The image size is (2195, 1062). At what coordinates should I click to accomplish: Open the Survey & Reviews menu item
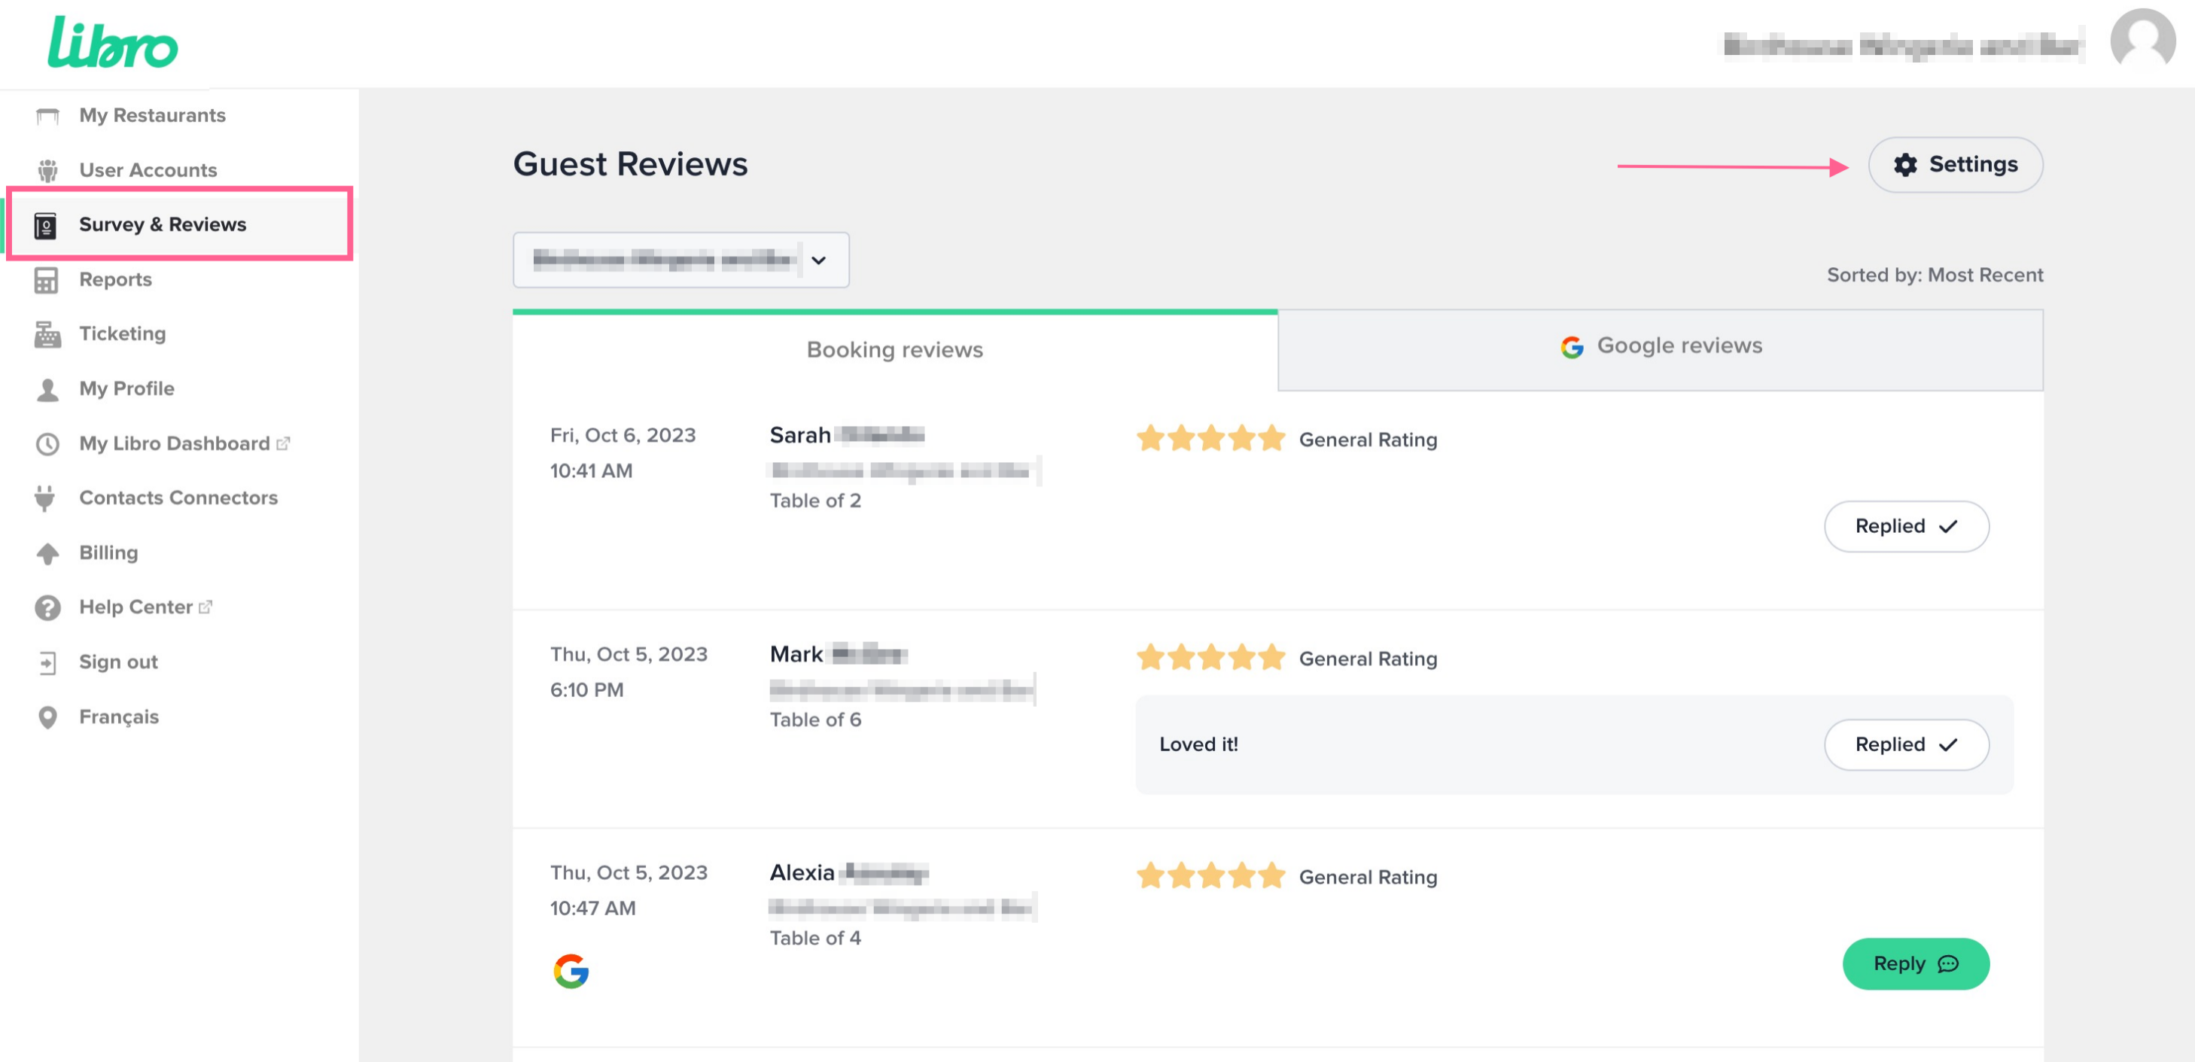(x=162, y=224)
